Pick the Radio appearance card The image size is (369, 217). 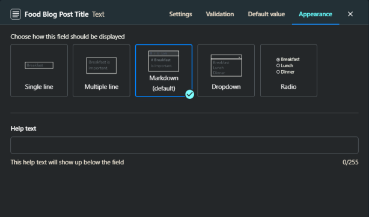(x=288, y=71)
